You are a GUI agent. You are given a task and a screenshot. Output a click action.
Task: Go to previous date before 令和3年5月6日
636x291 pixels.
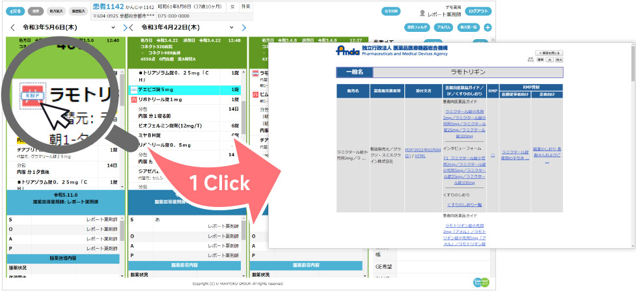pyautogui.click(x=12, y=27)
